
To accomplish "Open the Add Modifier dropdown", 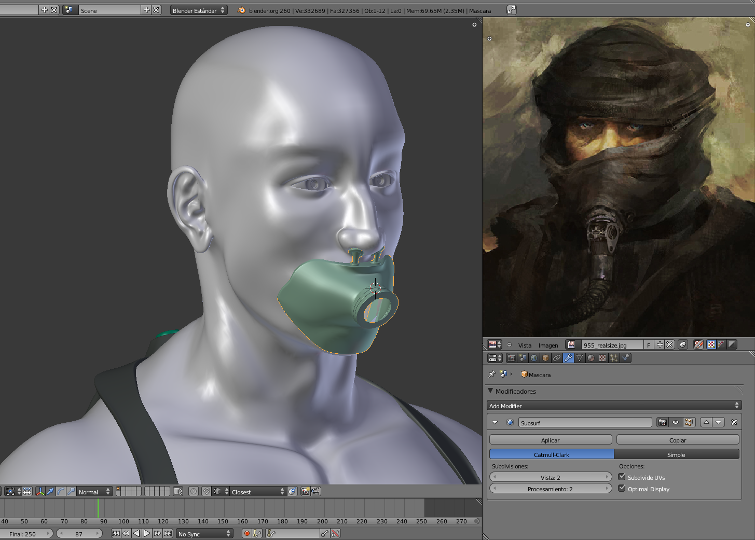I will 614,406.
